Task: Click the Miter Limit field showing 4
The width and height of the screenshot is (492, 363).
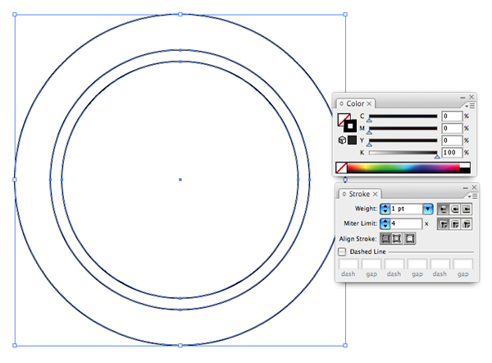Action: (407, 223)
